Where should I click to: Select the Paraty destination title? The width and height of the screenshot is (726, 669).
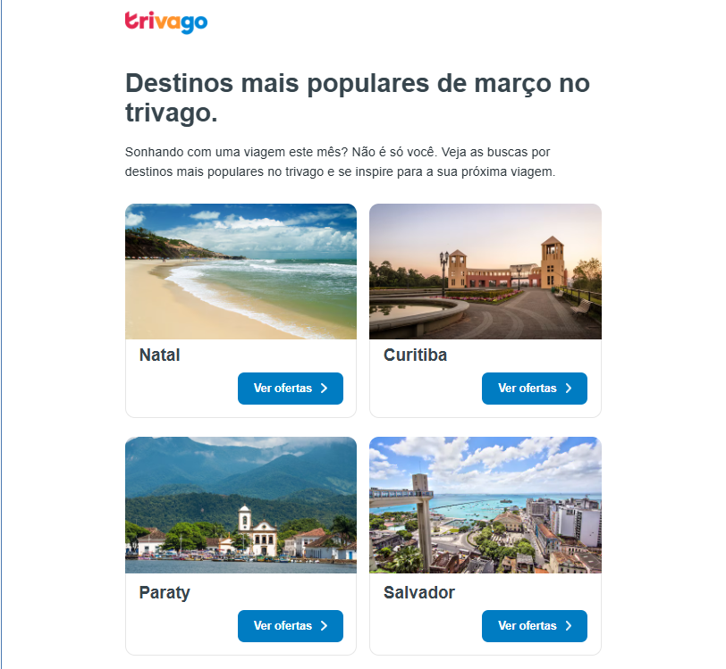click(165, 593)
